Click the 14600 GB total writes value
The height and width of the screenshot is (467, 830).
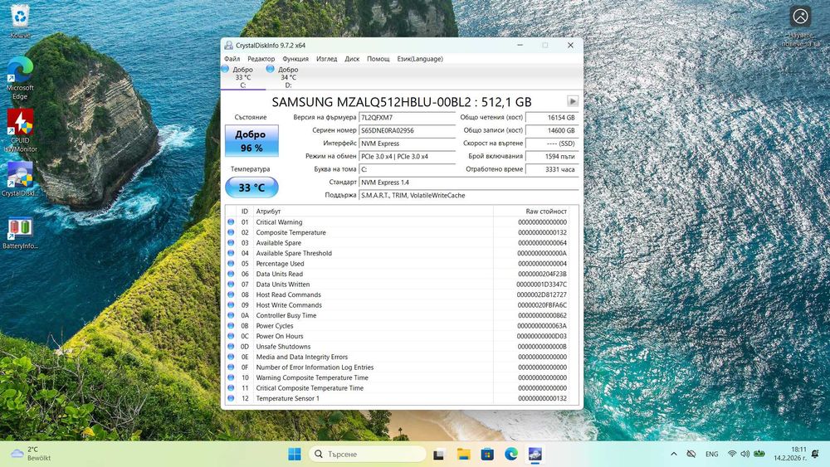(x=552, y=130)
